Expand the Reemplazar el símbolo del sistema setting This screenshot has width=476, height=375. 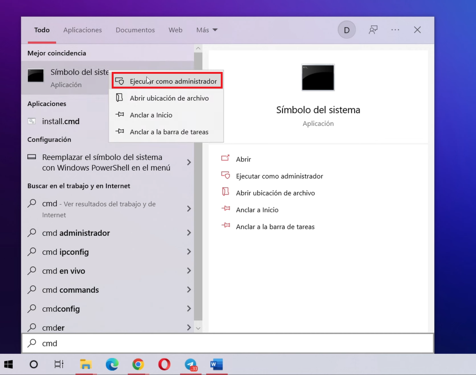pyautogui.click(x=189, y=162)
